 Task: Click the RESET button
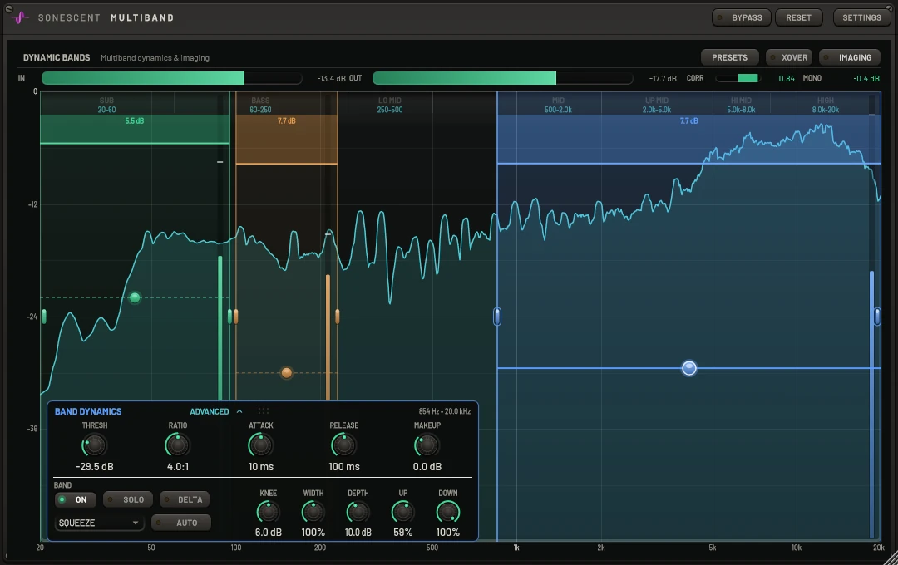click(798, 17)
